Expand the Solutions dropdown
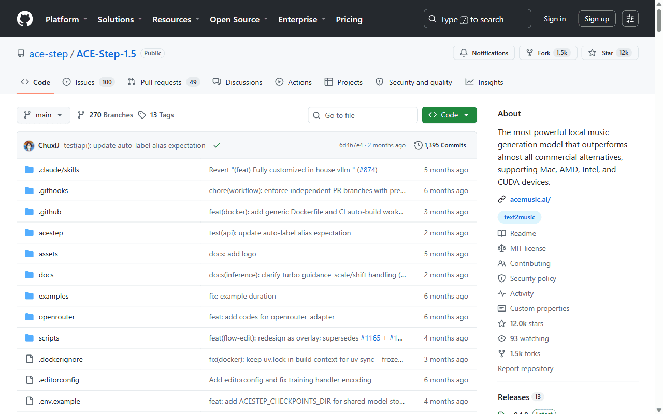 click(120, 19)
